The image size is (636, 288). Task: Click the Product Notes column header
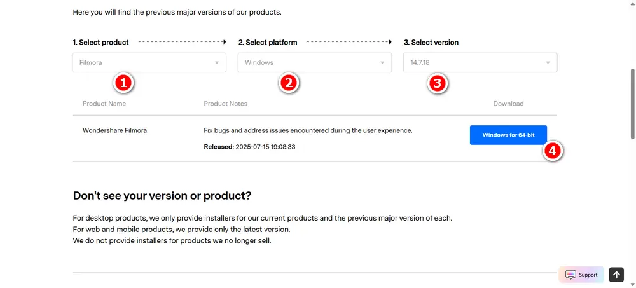(x=226, y=104)
